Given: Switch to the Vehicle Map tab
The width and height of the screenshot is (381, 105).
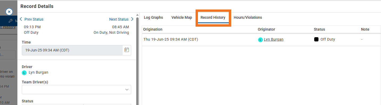Looking at the screenshot, I should pyautogui.click(x=181, y=17).
